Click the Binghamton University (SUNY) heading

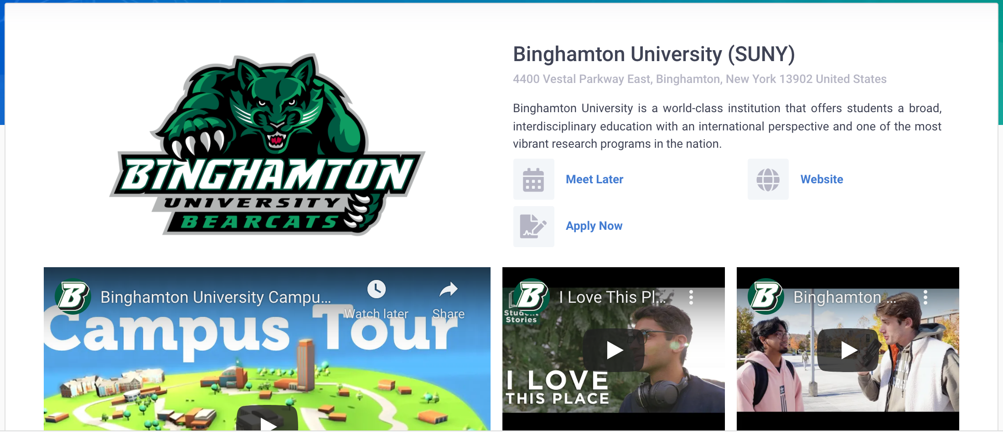(654, 54)
